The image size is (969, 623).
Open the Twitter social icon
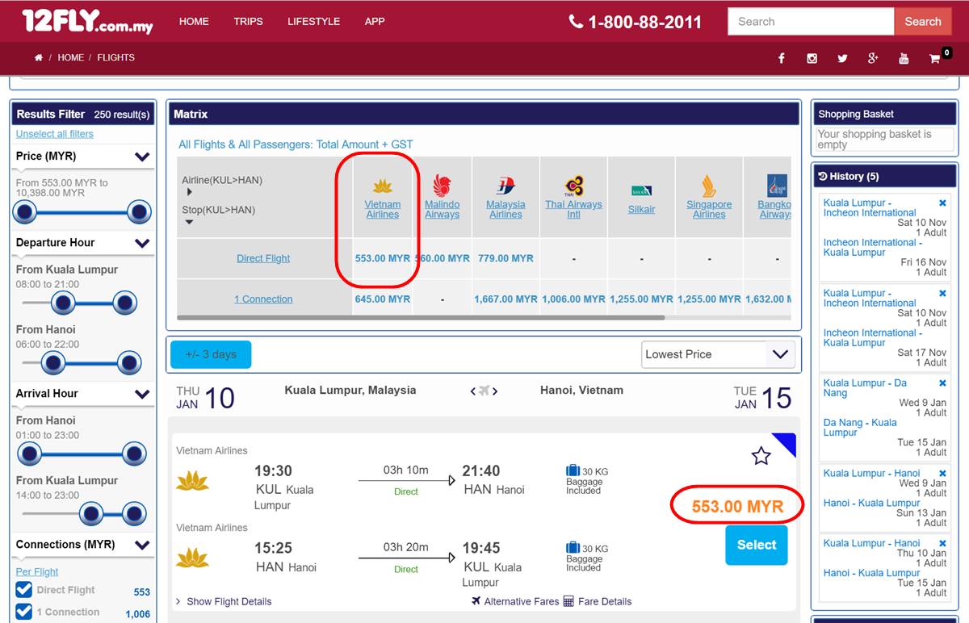[x=842, y=58]
